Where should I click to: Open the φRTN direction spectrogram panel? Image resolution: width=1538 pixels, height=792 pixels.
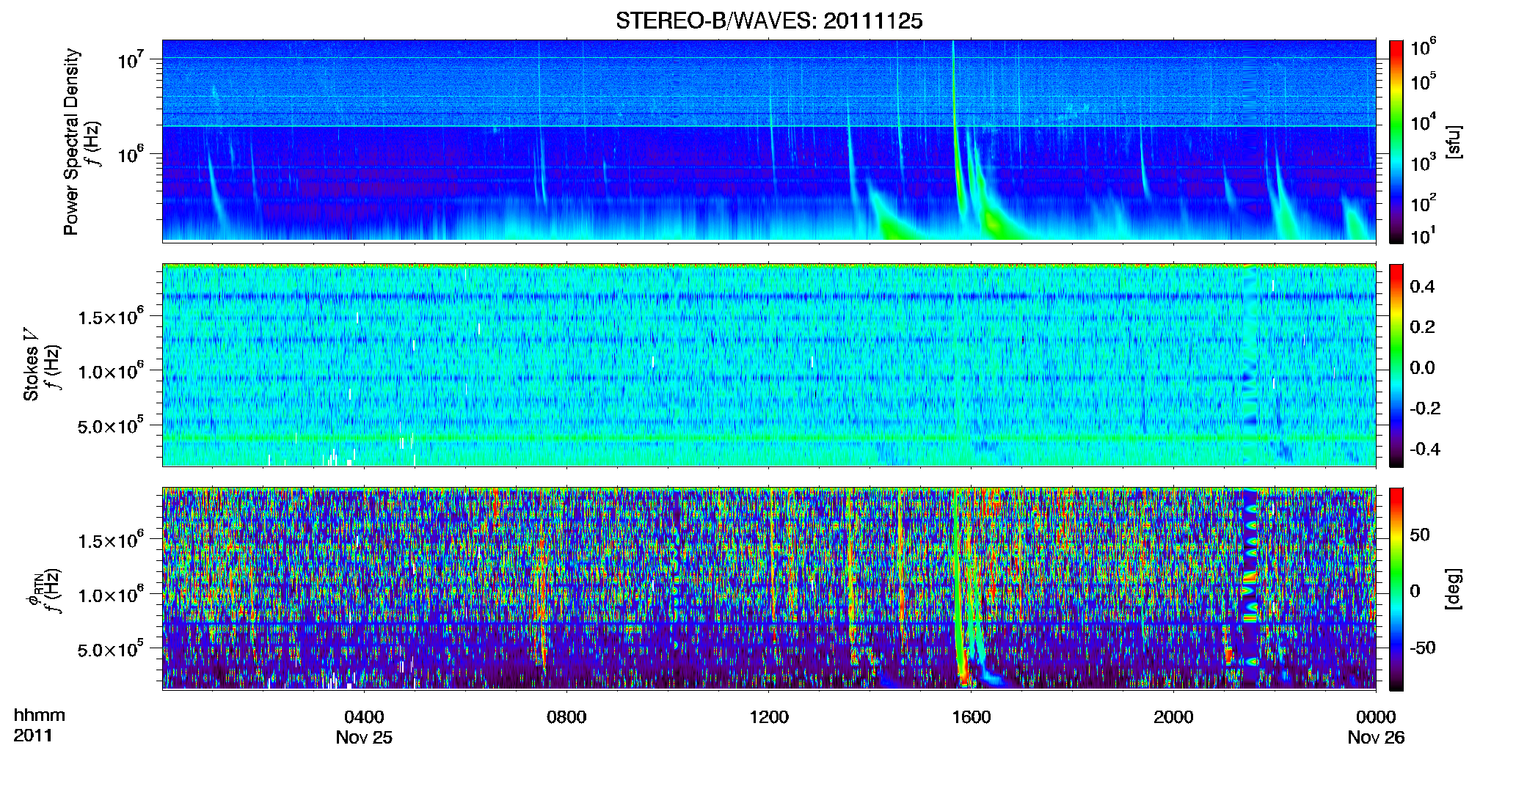click(x=769, y=589)
